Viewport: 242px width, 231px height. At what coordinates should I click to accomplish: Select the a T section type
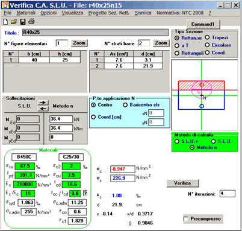coord(177,46)
